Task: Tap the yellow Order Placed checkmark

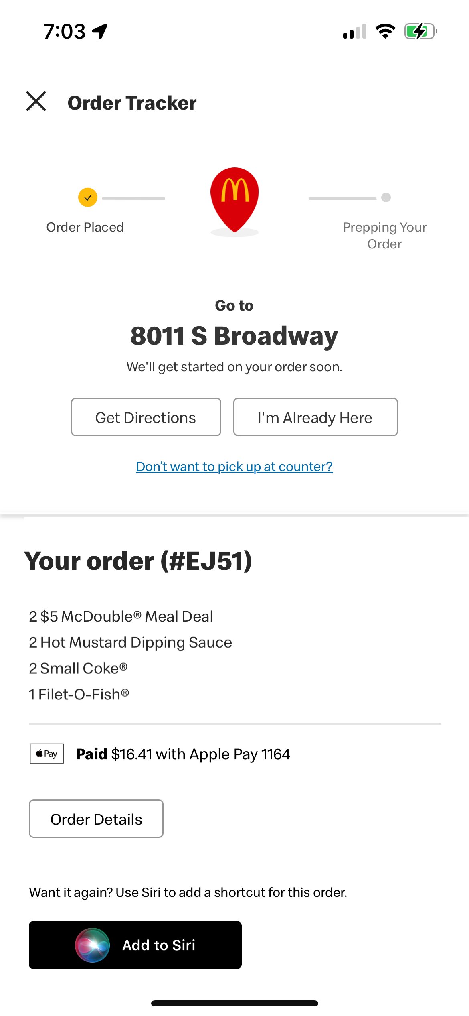Action: 88,197
